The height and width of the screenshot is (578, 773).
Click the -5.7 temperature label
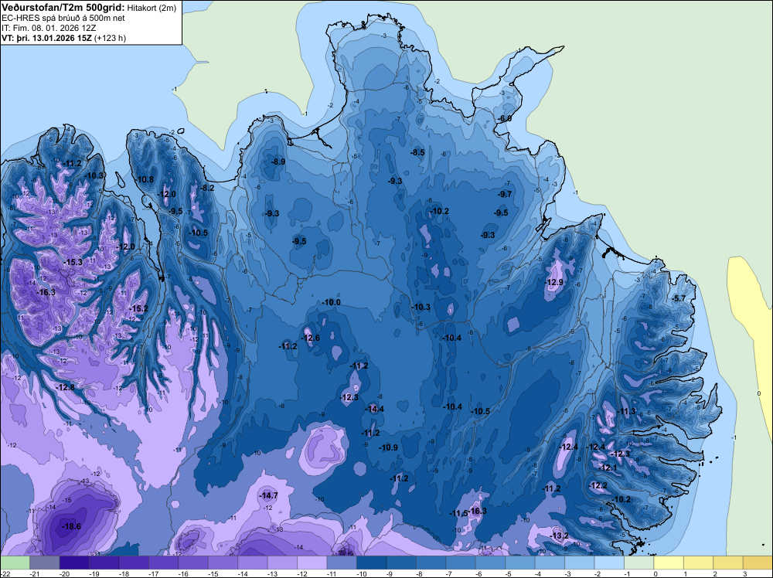point(679,298)
